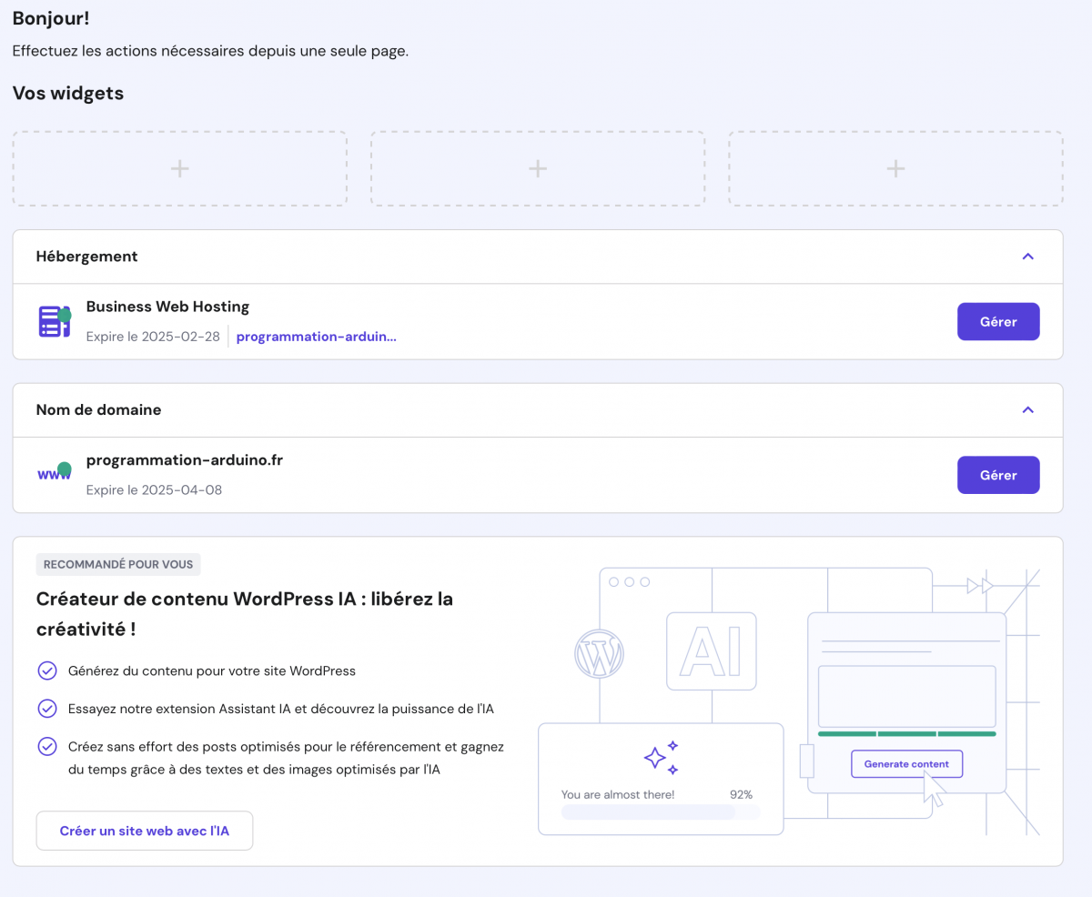Image resolution: width=1092 pixels, height=897 pixels.
Task: Click the Vos widgets heading
Action: (68, 94)
